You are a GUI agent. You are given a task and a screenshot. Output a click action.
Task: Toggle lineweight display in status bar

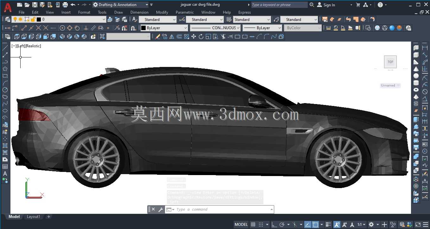[328, 225]
